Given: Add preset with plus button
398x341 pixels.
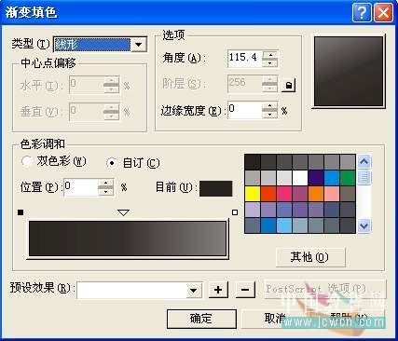Looking at the screenshot, I should click(218, 290).
